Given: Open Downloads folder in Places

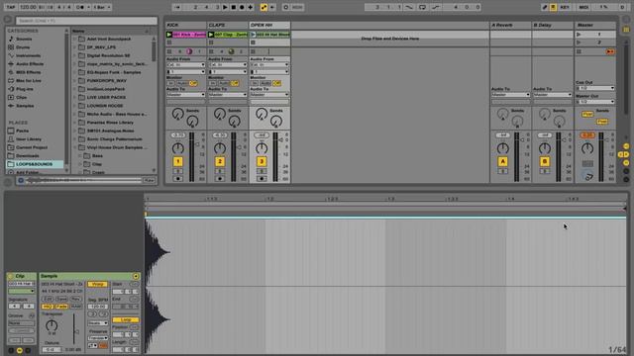Looking at the screenshot, I should [x=27, y=156].
